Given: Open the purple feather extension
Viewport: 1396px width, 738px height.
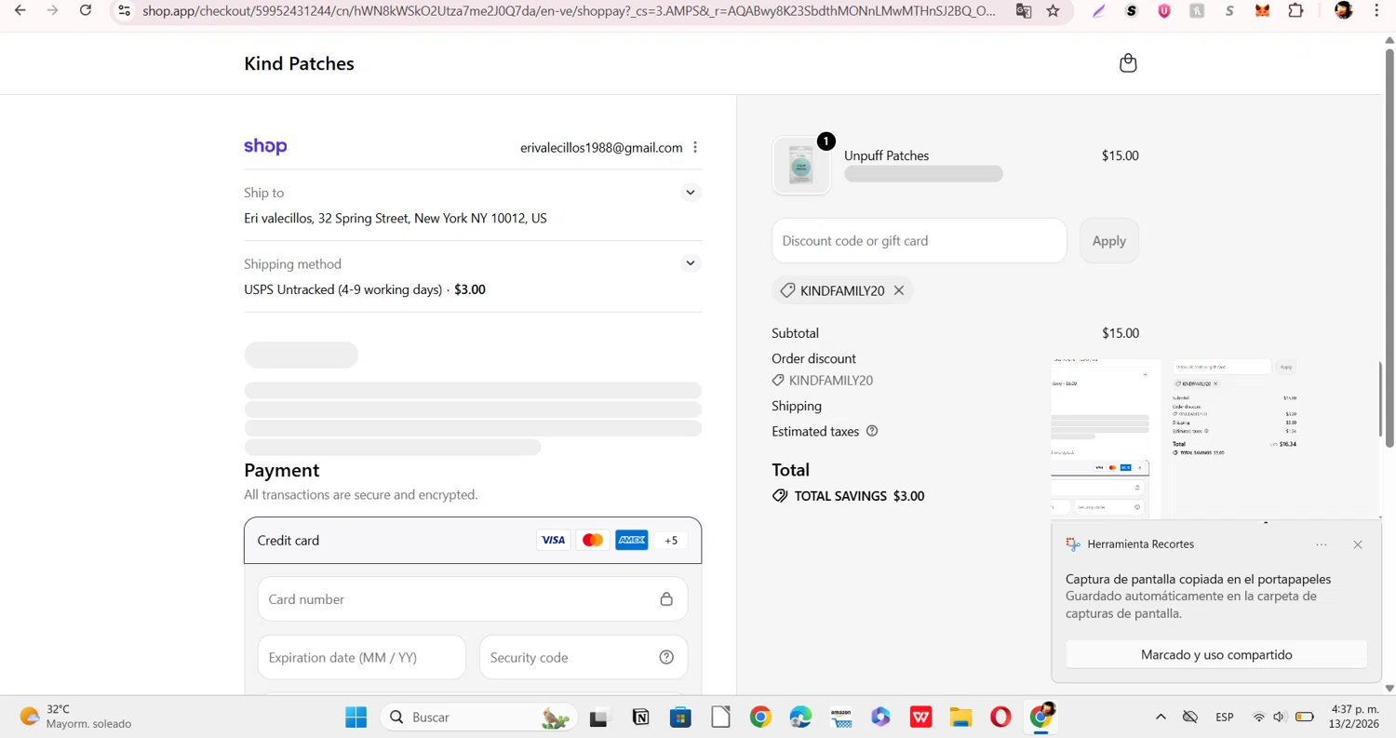Looking at the screenshot, I should point(1099,11).
